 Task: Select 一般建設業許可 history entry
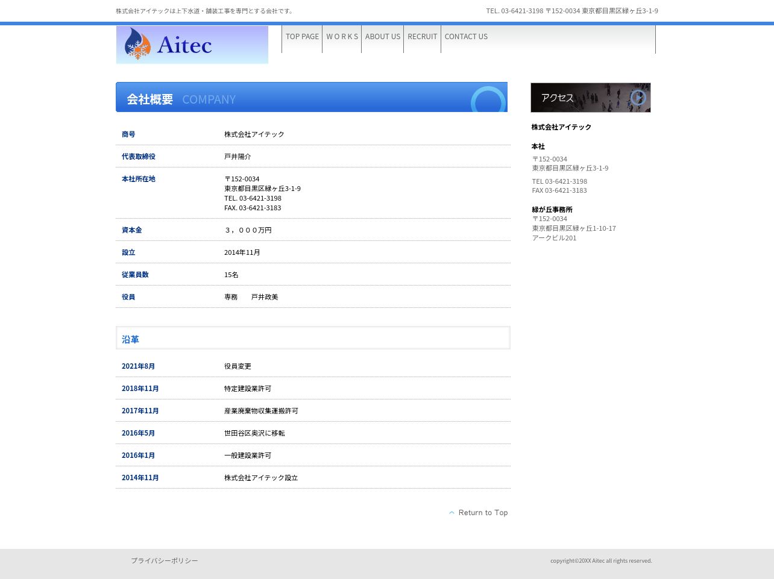[248, 455]
